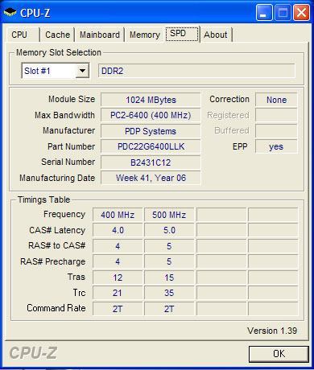
Task: Go to the Memory tab
Action: [145, 35]
